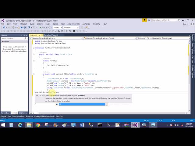Click the Windows Start button
Screen dimensions: 195x146
(x=3, y=125)
